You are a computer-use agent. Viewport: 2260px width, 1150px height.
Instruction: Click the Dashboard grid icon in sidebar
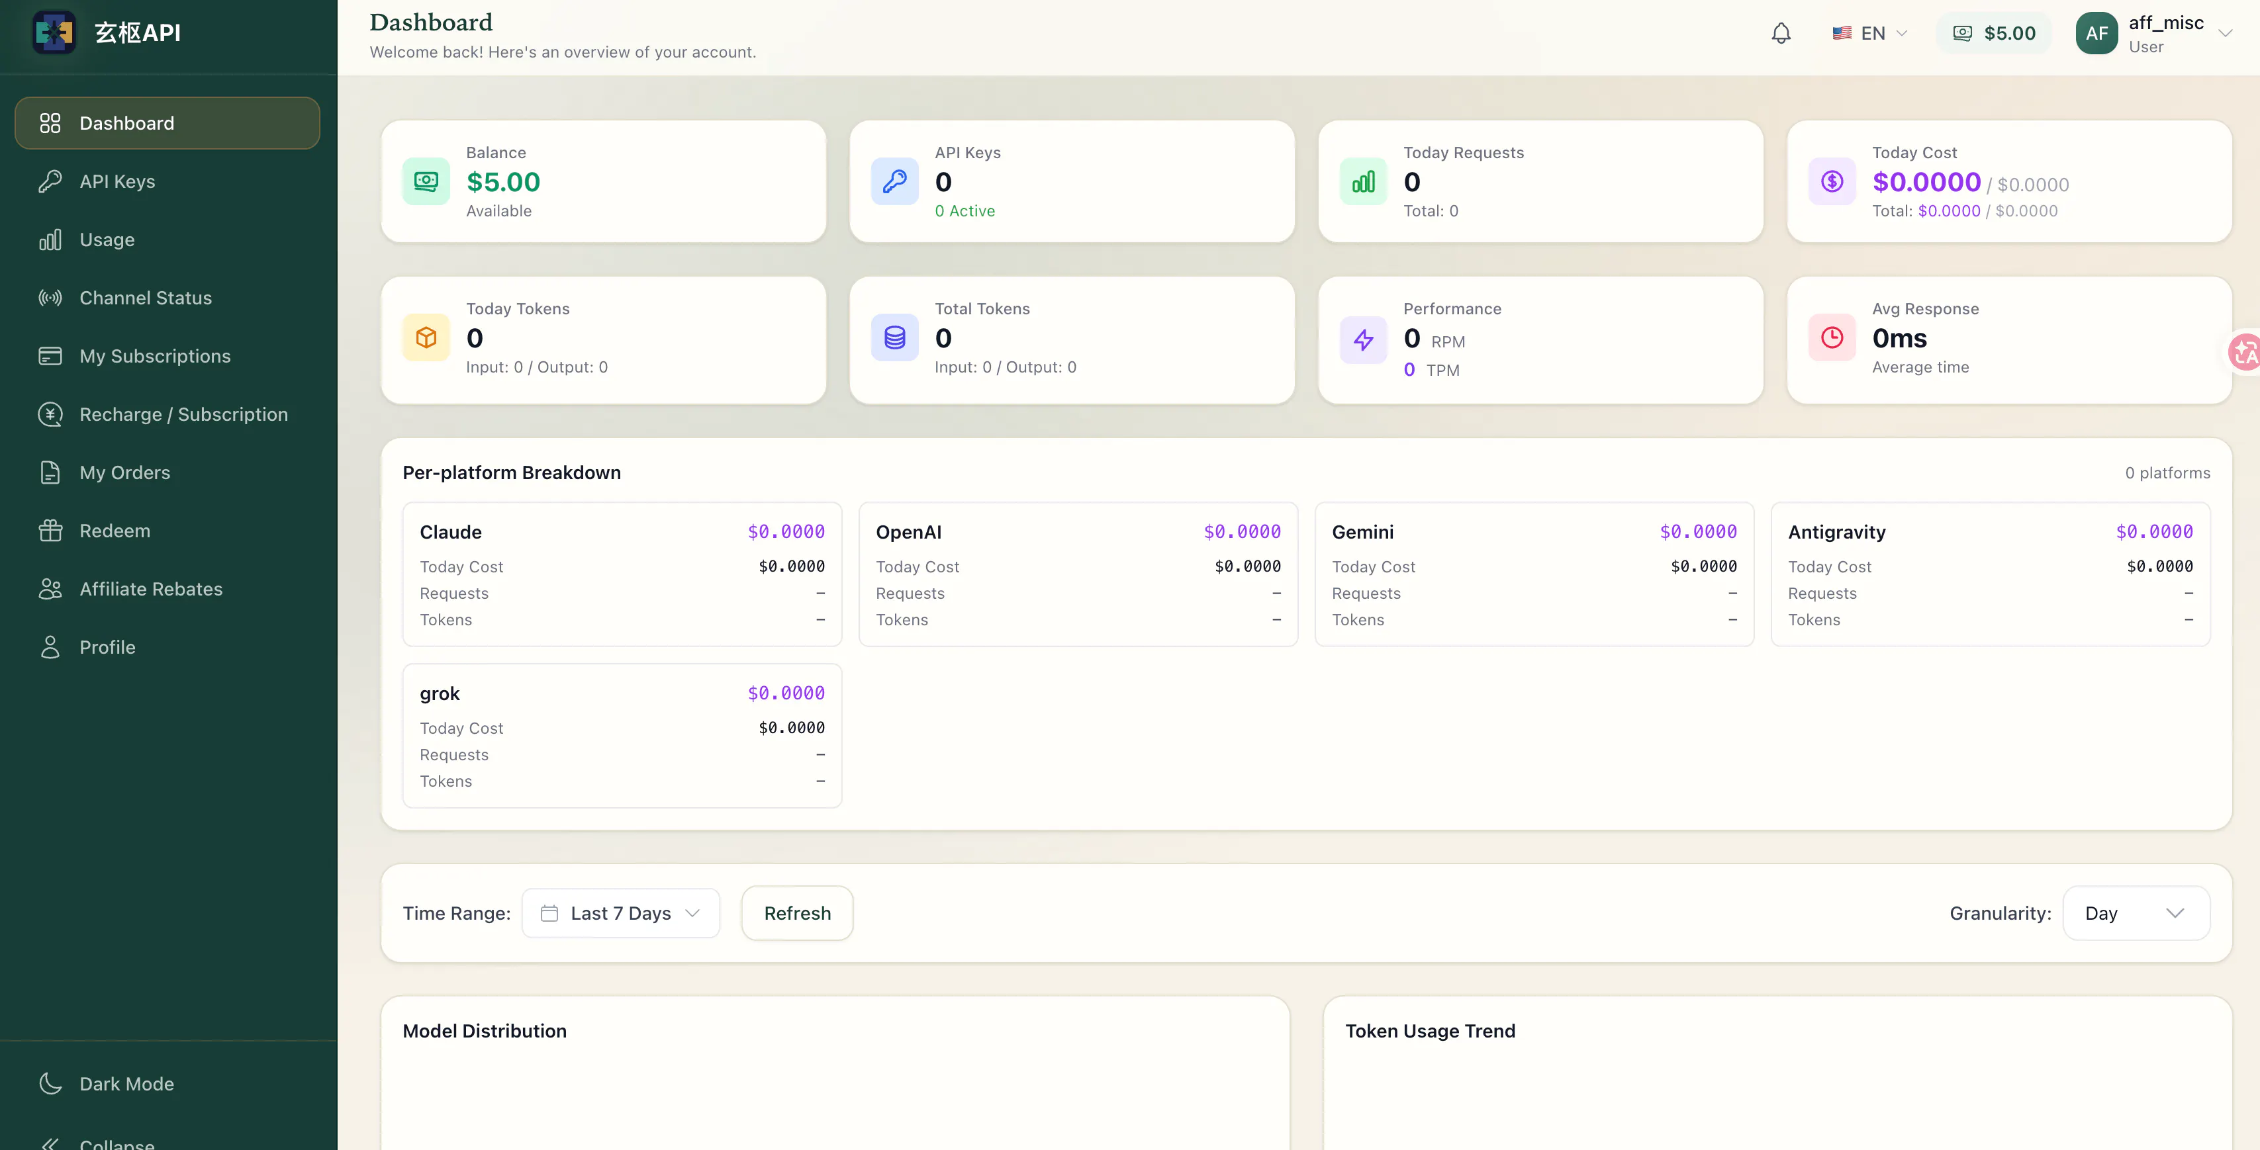pyautogui.click(x=50, y=123)
